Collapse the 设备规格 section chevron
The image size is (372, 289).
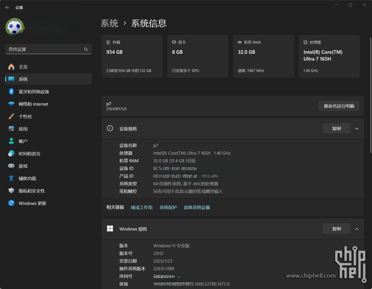pos(356,129)
